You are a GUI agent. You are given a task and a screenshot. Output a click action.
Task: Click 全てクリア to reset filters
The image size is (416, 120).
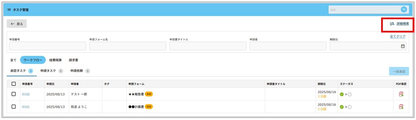tap(397, 36)
